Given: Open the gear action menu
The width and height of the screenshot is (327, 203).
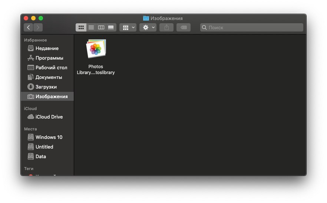Looking at the screenshot, I should [148, 27].
